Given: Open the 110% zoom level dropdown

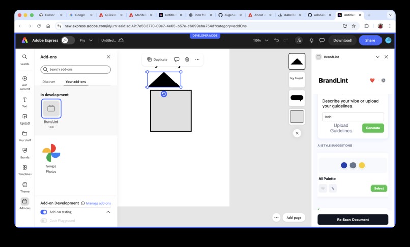Looking at the screenshot, I should tap(260, 40).
